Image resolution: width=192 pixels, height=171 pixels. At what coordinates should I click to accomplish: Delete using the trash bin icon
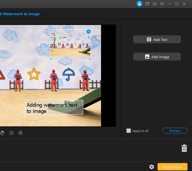click(x=184, y=148)
